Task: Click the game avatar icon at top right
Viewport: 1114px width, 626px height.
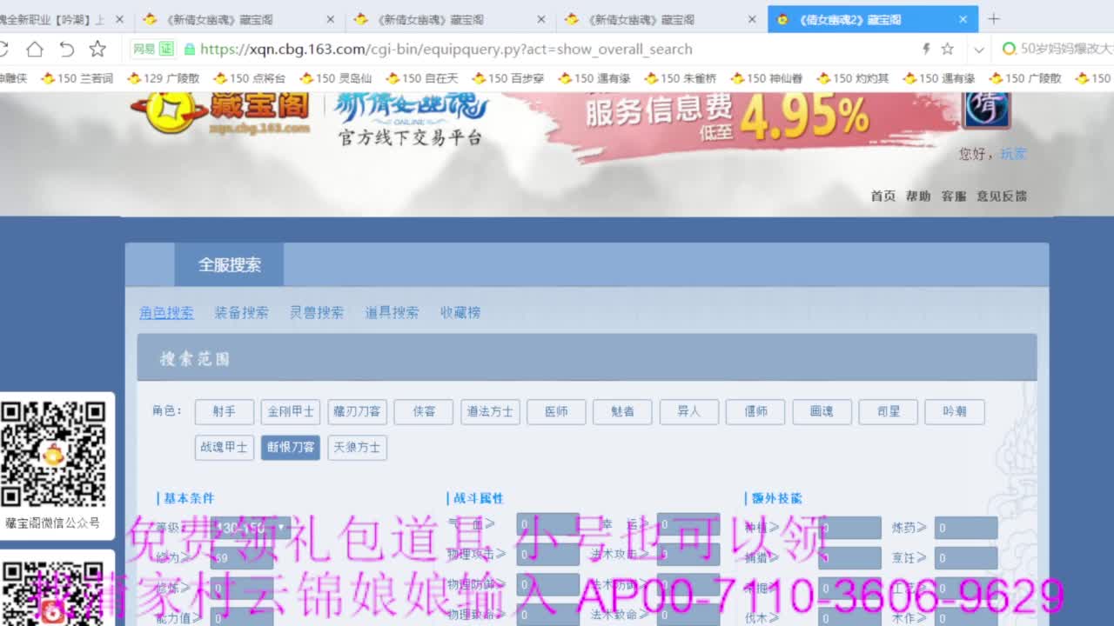Action: click(986, 110)
